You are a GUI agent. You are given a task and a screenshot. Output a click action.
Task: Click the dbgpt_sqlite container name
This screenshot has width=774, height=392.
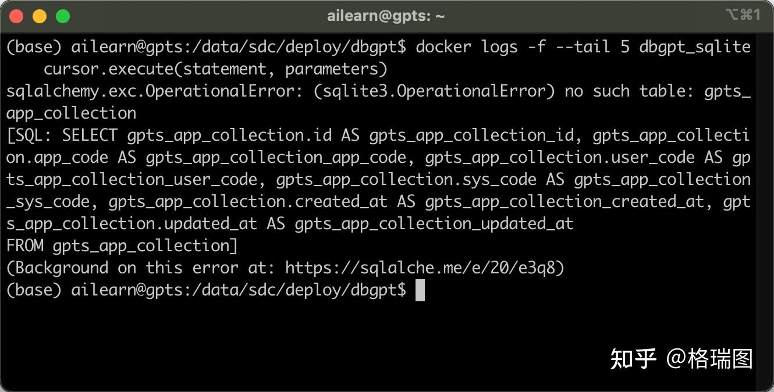point(695,47)
